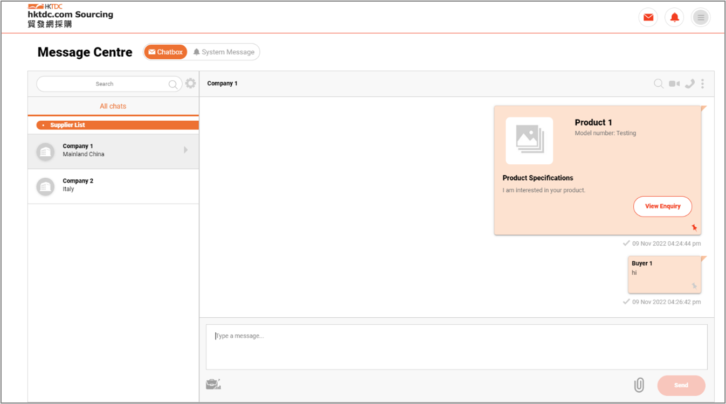This screenshot has width=726, height=404.
Task: Select the All chats tab
Action: point(113,106)
